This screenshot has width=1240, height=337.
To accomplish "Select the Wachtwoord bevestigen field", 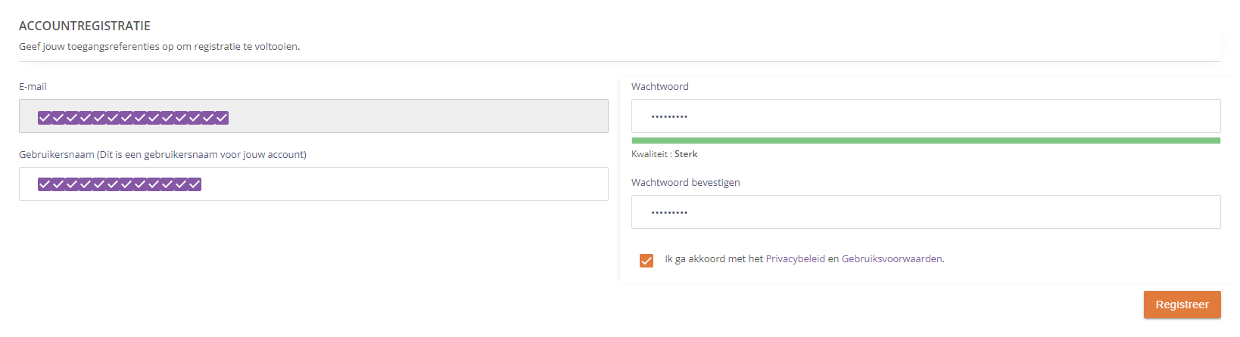I will coord(926,212).
